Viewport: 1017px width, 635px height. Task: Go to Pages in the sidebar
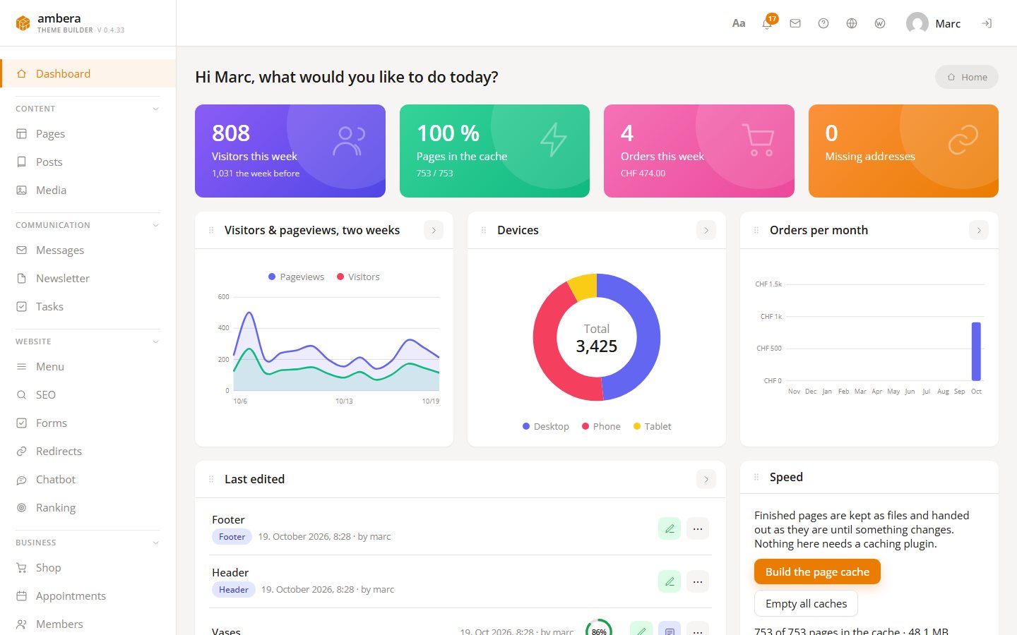88,133
